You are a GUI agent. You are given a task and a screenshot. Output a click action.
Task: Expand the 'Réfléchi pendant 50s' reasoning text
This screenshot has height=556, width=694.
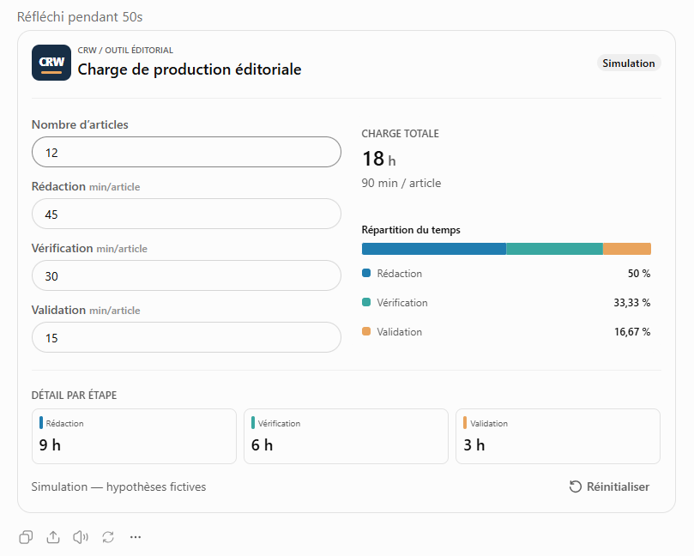click(80, 17)
